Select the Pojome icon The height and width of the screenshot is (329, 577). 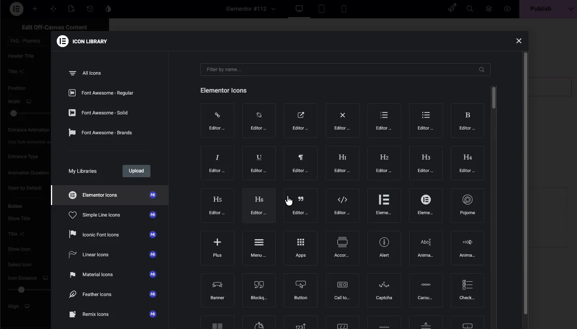[468, 205]
